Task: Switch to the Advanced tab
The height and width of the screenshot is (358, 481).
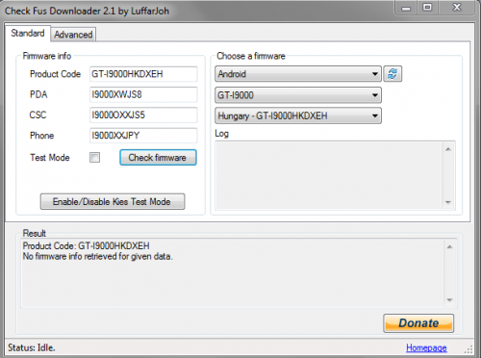Action: tap(73, 35)
